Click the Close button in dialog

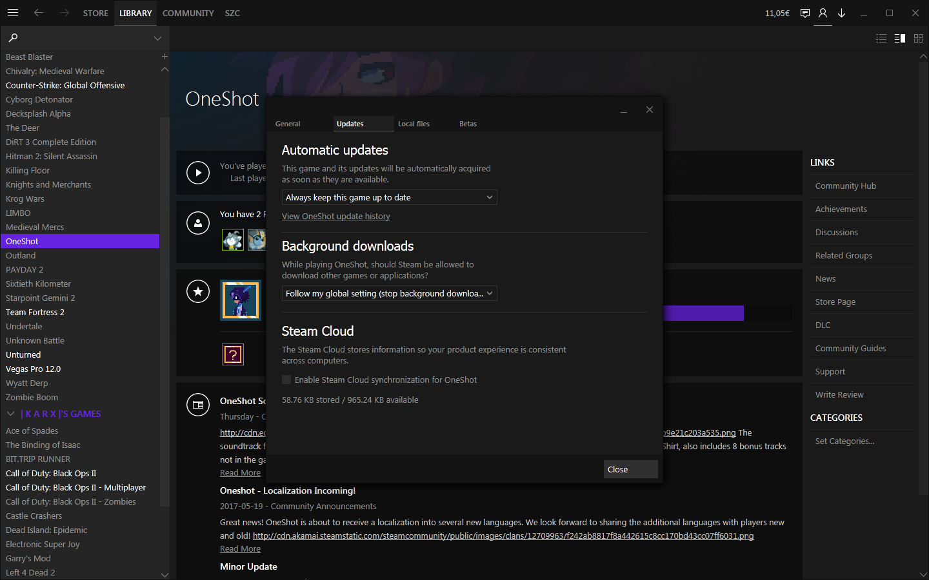[631, 469]
